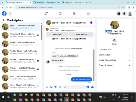The width and height of the screenshot is (136, 102).
Task: Open the Karen conversation
Action: (20, 86)
